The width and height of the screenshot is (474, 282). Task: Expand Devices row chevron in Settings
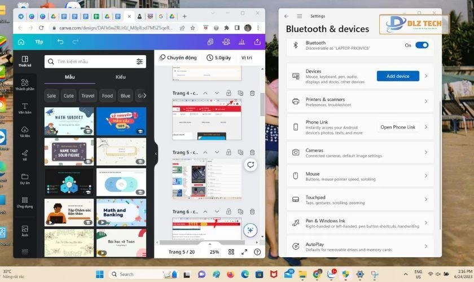coord(426,76)
